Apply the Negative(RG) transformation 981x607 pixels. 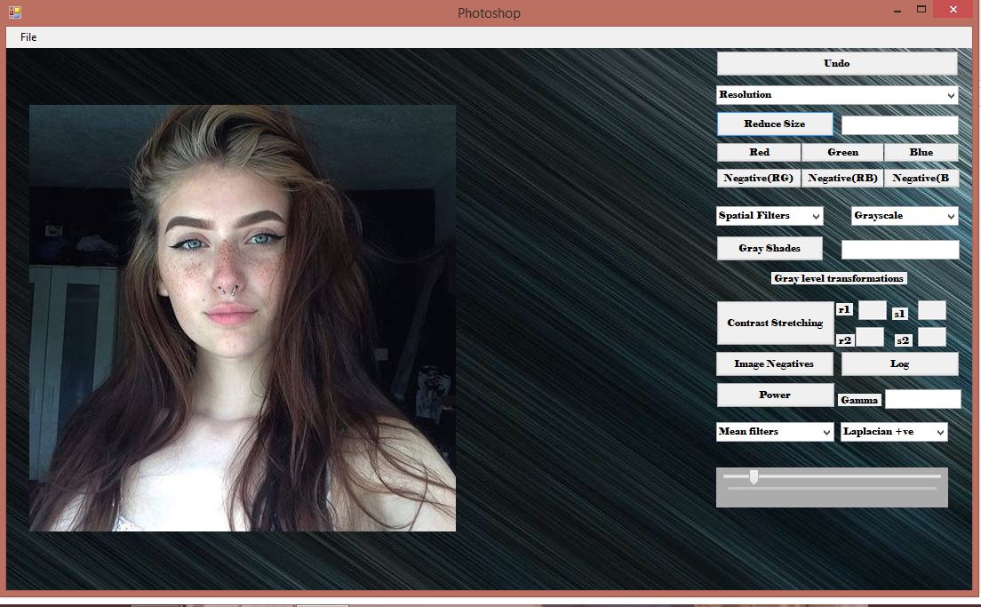[x=759, y=178]
